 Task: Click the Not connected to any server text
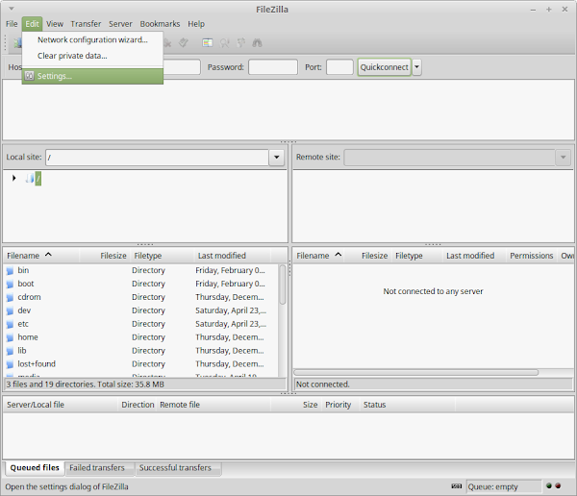click(433, 291)
